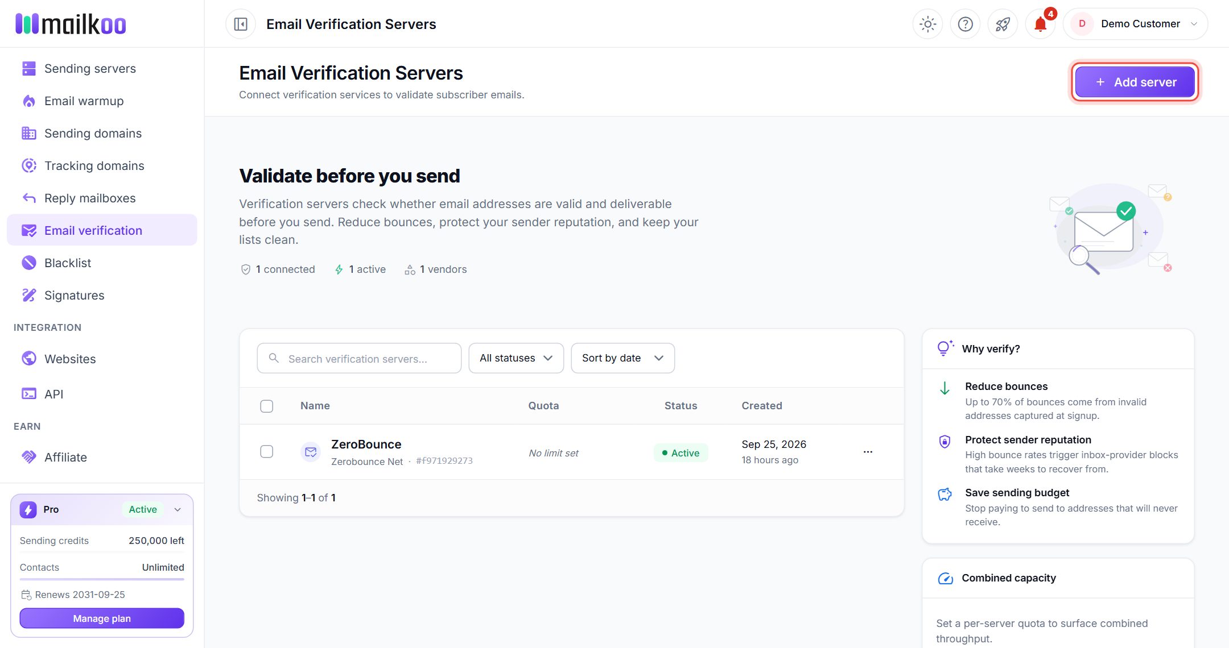The image size is (1229, 648).
Task: Tick the select-all checkbox in table header
Action: 266,406
